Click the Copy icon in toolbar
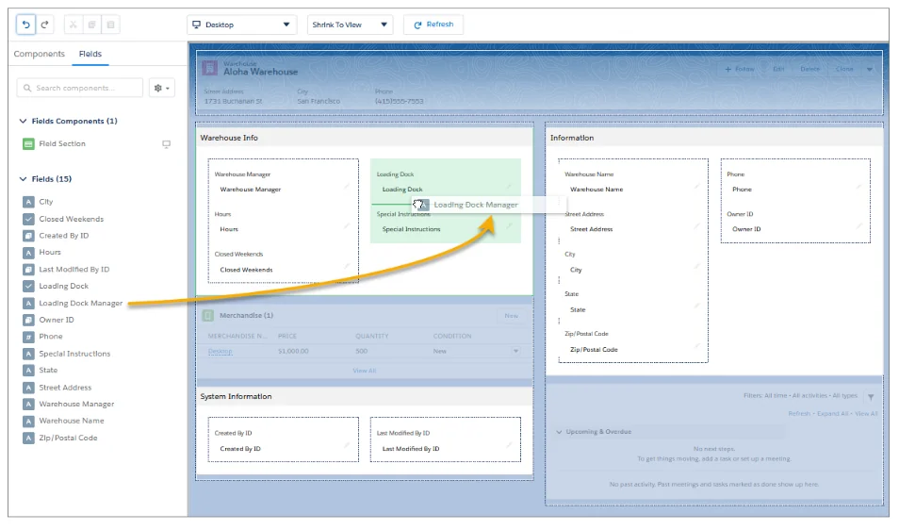Image resolution: width=899 pixels, height=530 pixels. point(91,25)
